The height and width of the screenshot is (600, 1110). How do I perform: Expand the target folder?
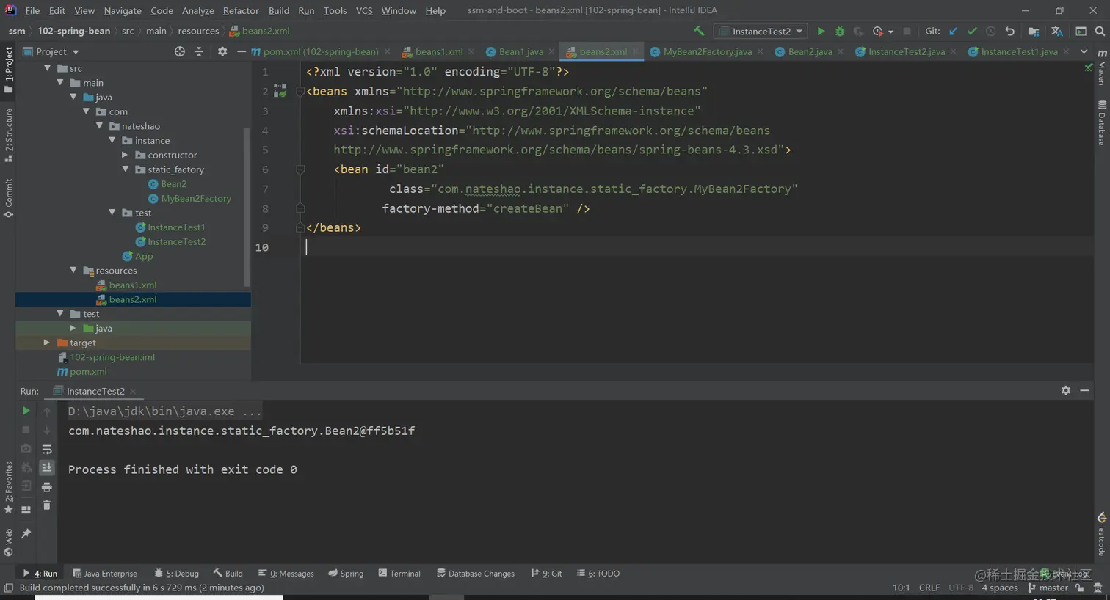(46, 343)
